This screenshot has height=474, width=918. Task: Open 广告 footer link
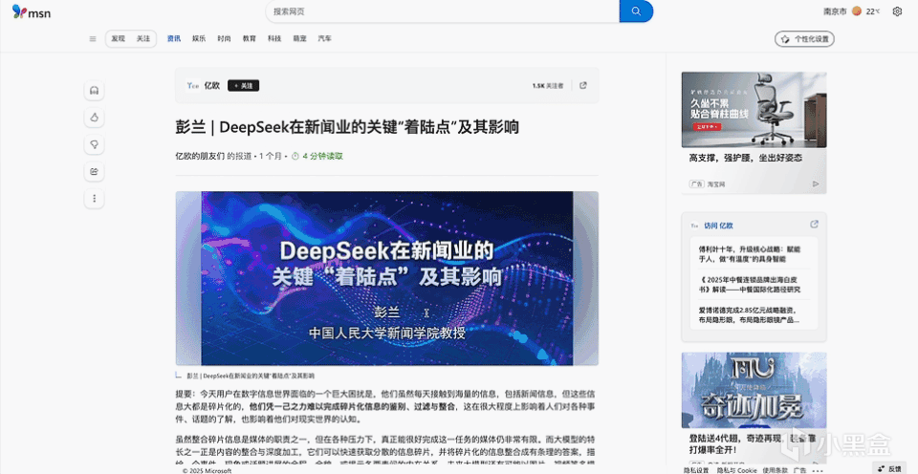799,470
